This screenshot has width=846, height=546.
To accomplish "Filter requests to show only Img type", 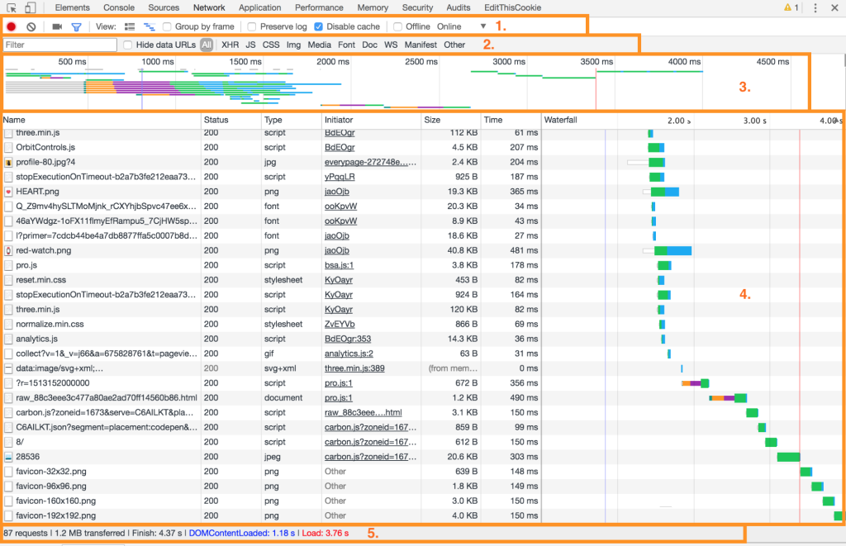I will pyautogui.click(x=294, y=45).
